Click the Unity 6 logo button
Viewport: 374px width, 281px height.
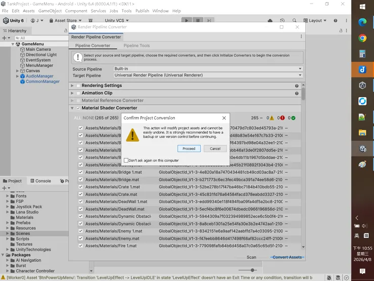point(13,21)
